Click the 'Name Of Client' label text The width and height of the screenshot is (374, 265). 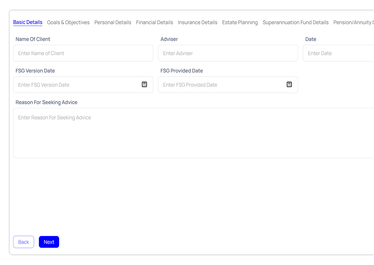33,39
